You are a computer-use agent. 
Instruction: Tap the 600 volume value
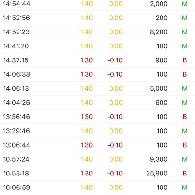162,103
